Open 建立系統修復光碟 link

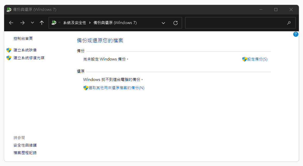tap(29, 58)
